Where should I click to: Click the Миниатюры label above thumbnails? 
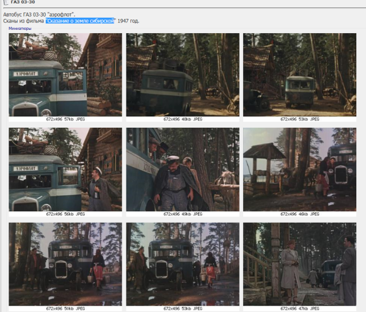click(x=20, y=28)
